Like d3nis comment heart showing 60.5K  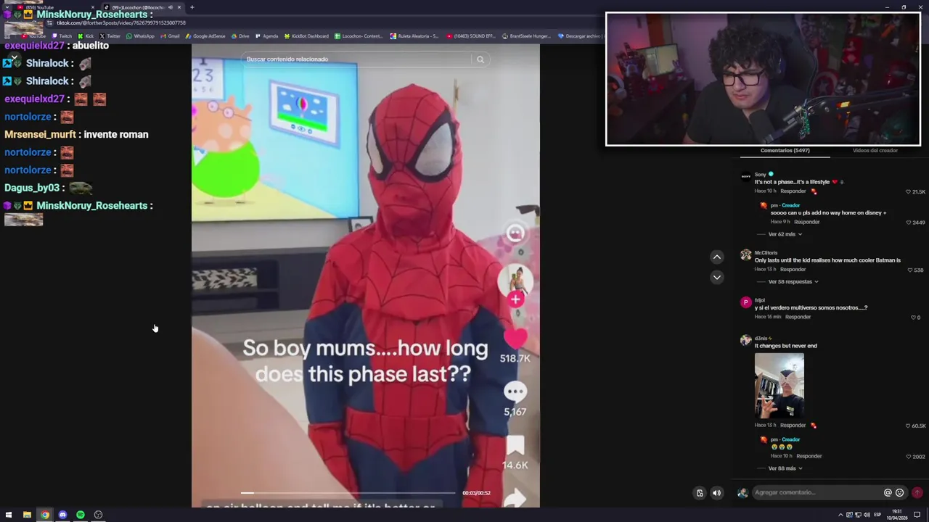click(x=908, y=426)
